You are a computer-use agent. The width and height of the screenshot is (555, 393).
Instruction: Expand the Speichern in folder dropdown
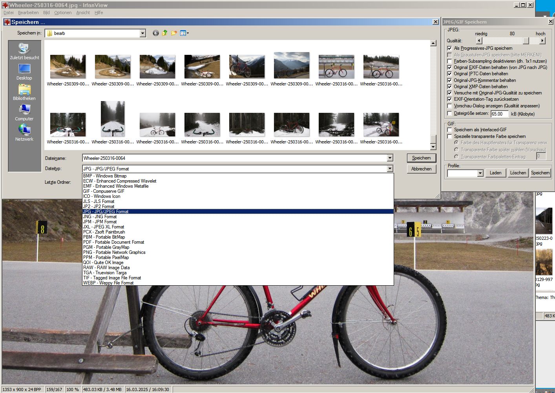[143, 33]
